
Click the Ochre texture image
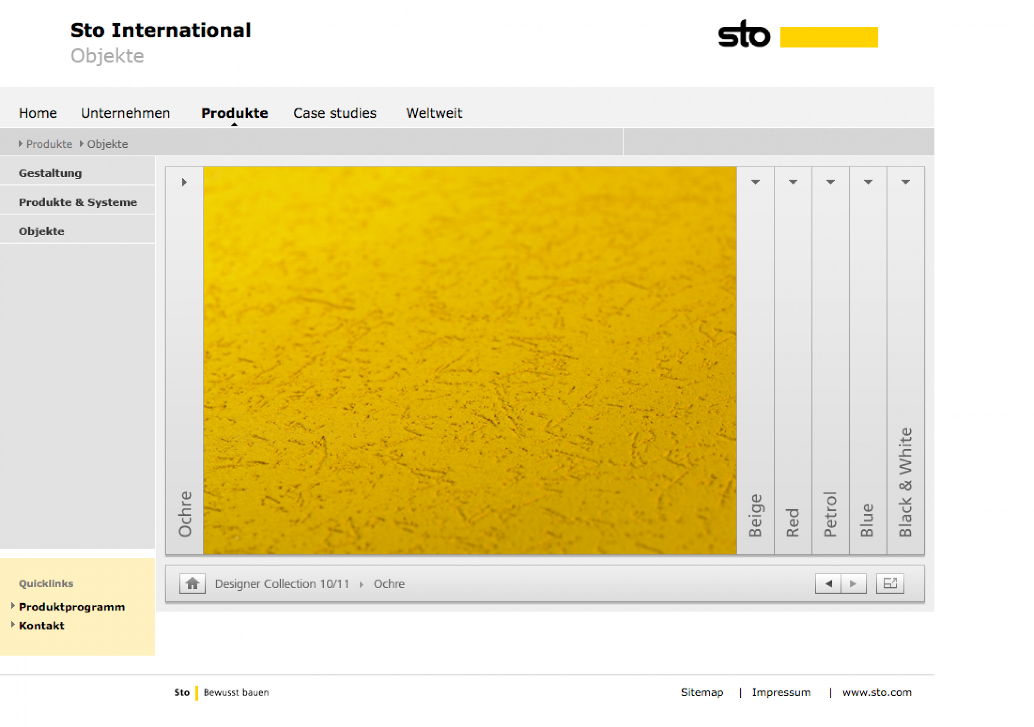pyautogui.click(x=469, y=360)
